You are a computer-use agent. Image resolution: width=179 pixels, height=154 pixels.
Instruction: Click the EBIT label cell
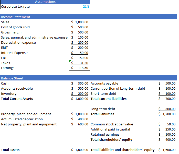pos(4,48)
